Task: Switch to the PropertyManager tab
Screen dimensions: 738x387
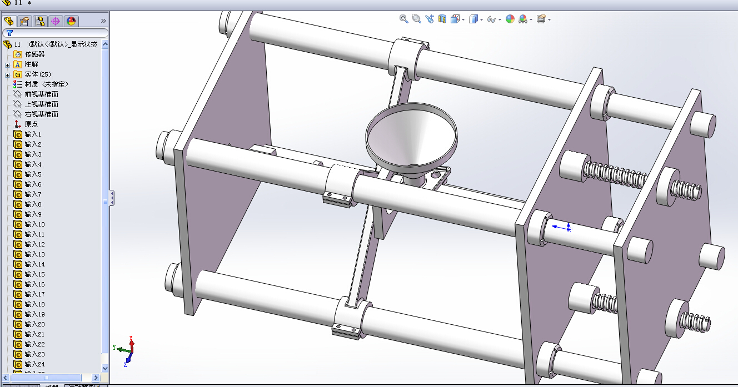Action: (24, 21)
